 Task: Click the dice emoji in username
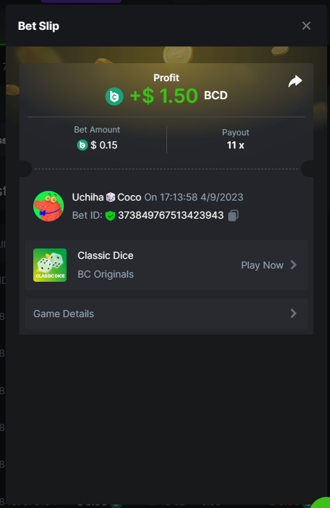[110, 197]
